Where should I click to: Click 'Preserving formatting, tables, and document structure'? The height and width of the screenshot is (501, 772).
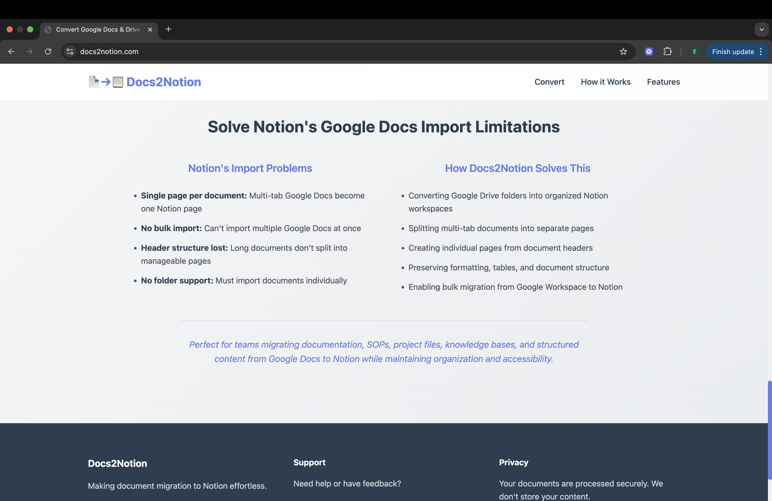pyautogui.click(x=509, y=268)
